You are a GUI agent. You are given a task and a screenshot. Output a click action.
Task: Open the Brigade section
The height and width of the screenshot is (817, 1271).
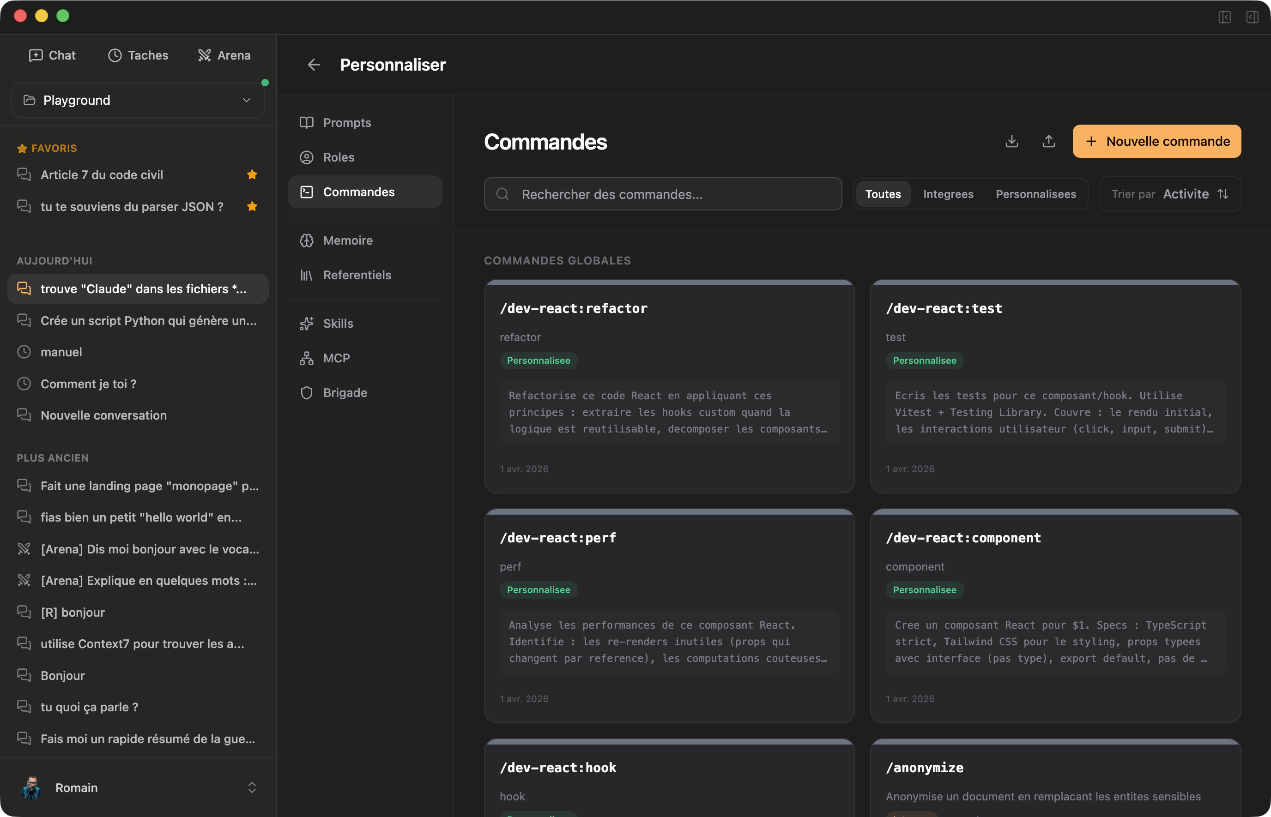[x=345, y=392]
